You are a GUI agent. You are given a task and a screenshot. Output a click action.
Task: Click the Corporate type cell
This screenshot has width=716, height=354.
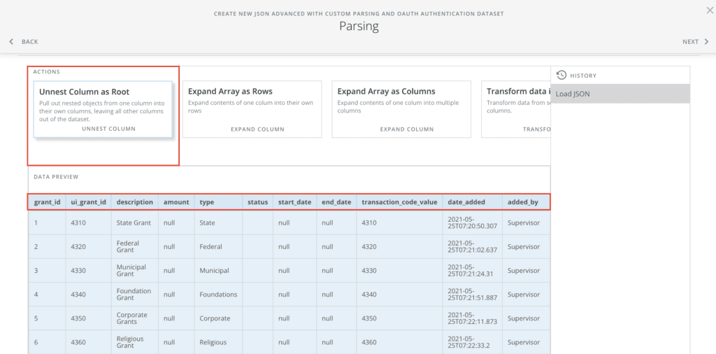[218, 318]
